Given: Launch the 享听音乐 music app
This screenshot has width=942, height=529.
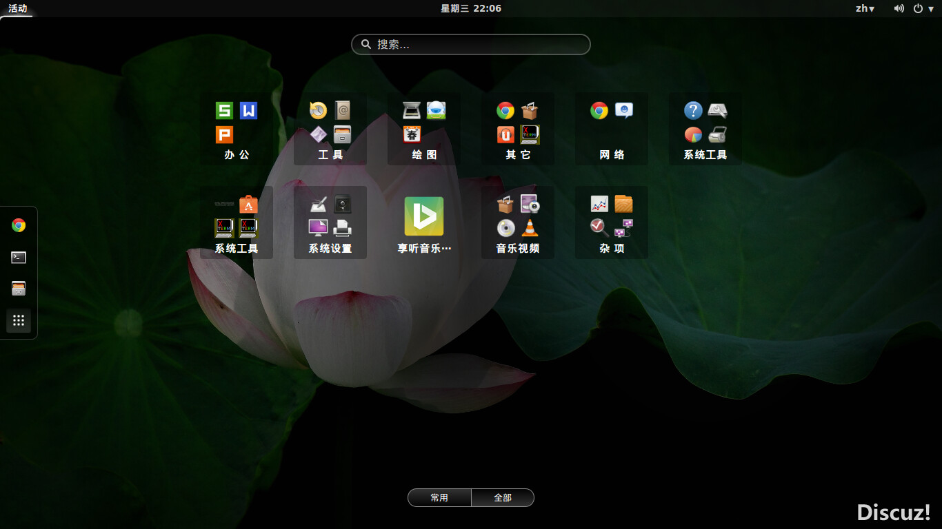Looking at the screenshot, I should click(424, 222).
